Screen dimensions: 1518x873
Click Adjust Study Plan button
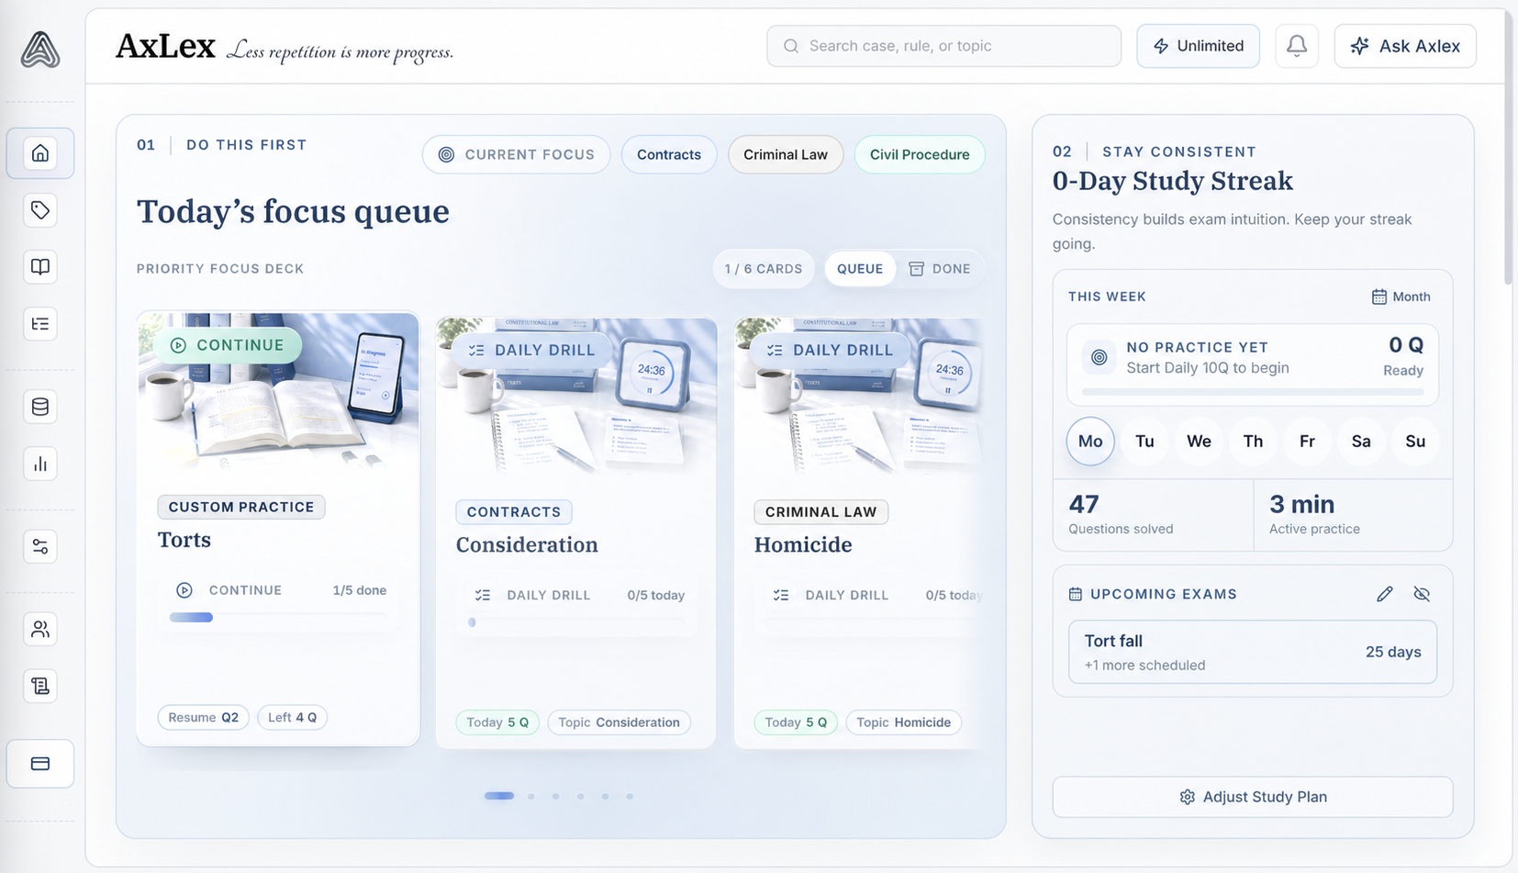1253,797
